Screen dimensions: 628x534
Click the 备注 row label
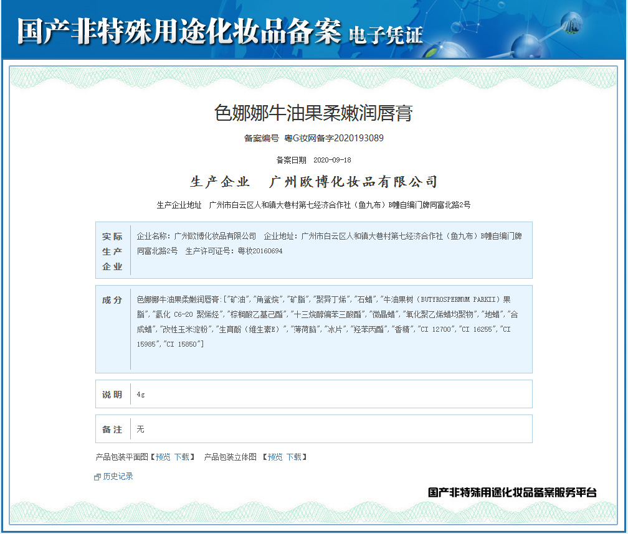click(112, 429)
